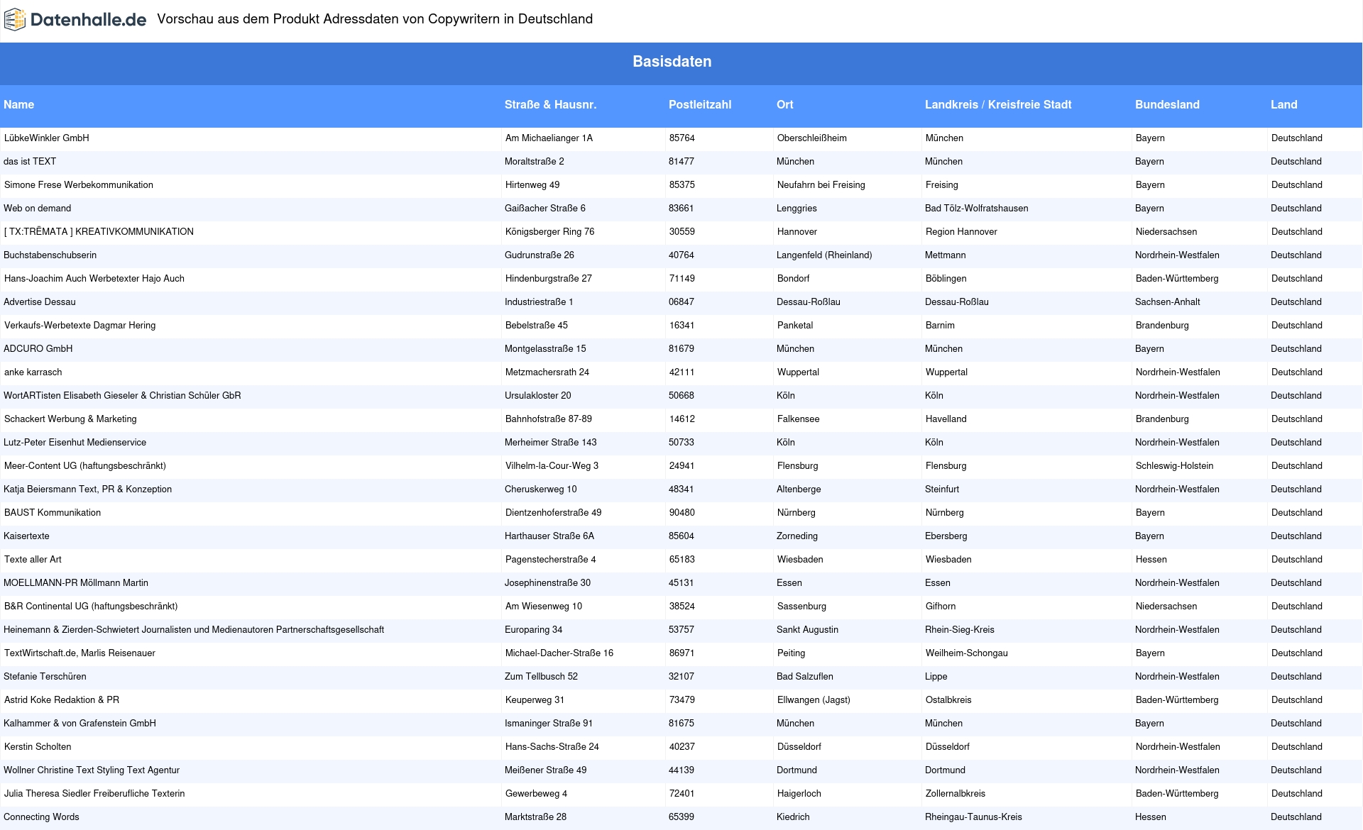Click Hans-Joachim Auch Werbetexter Hajo Auch
Viewport: 1363px width, 830px height.
point(94,279)
